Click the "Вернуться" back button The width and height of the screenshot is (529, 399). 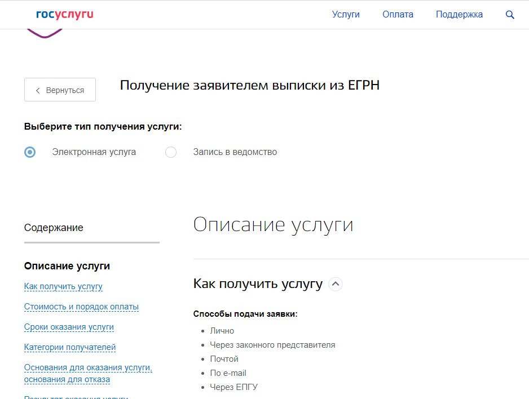pos(60,90)
